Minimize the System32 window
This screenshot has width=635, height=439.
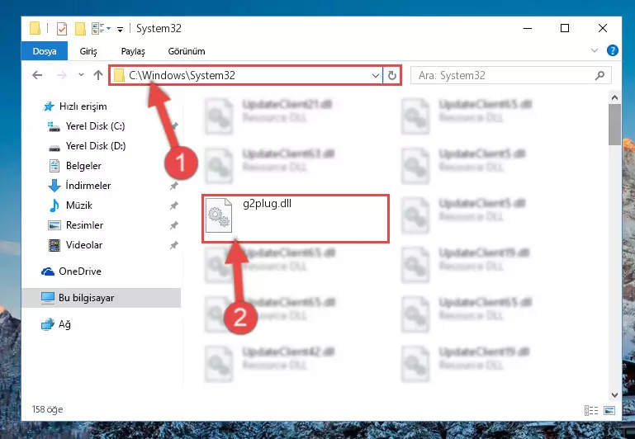click(x=528, y=28)
